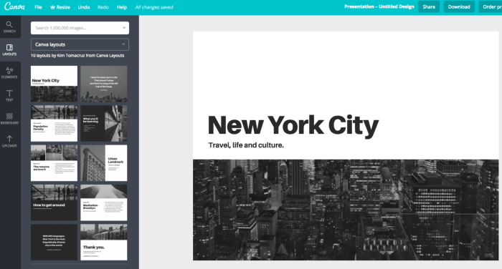Open the Elements sidebar icon

9,73
